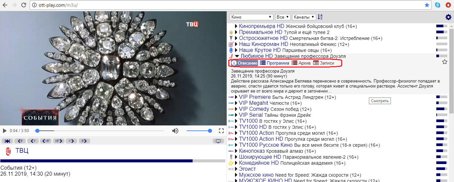This screenshot has width=454, height=182.
Task: Open the VIP Comedy channel
Action: [x=254, y=109]
